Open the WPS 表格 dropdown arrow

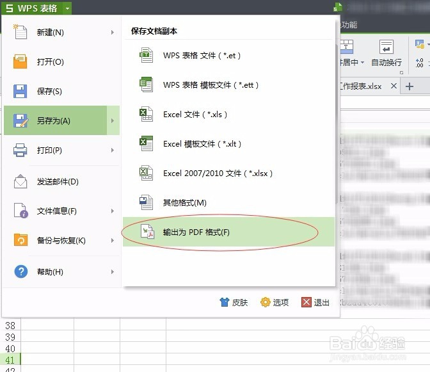(x=67, y=8)
